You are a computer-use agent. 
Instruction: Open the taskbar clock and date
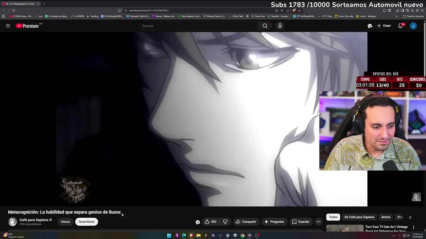[x=418, y=236]
